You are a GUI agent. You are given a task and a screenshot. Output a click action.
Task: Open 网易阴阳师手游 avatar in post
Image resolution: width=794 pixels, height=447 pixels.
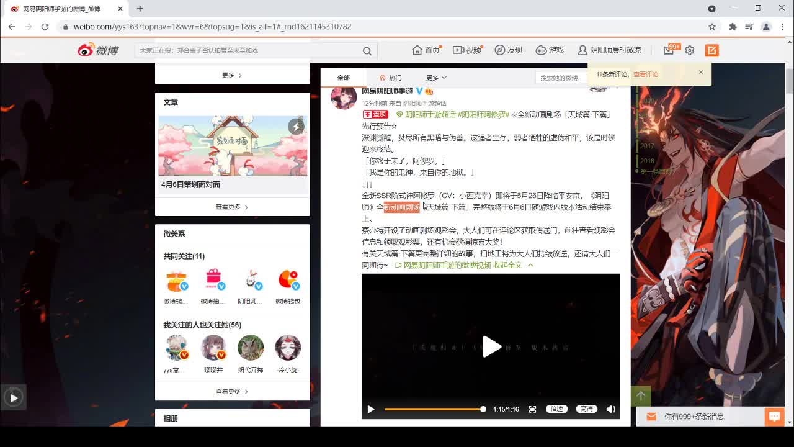tap(344, 97)
